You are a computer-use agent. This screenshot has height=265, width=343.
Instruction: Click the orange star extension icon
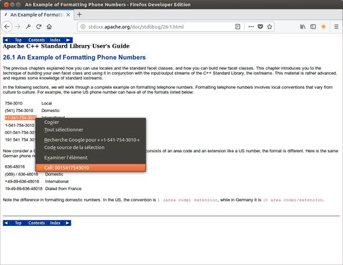coord(323,26)
